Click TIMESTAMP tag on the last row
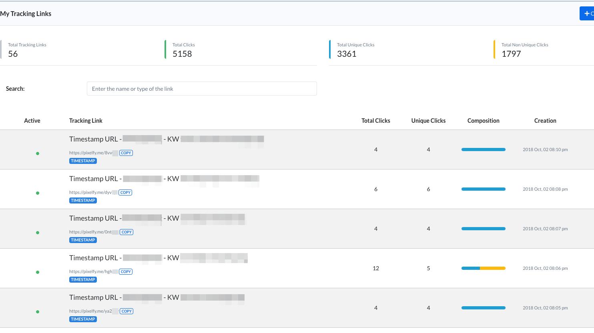Image resolution: width=594 pixels, height=333 pixels. pos(83,319)
